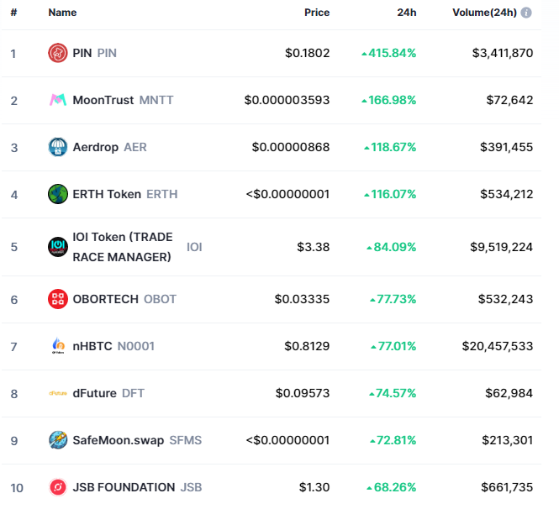Click the Volume(24h) info icon
The image size is (559, 509).
[x=526, y=13]
